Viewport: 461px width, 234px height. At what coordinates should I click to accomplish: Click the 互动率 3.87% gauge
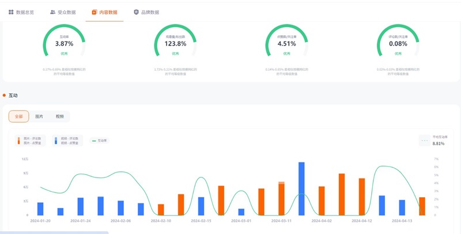64,44
